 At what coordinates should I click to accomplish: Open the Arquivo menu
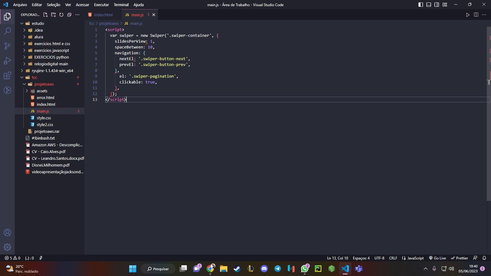[20, 5]
